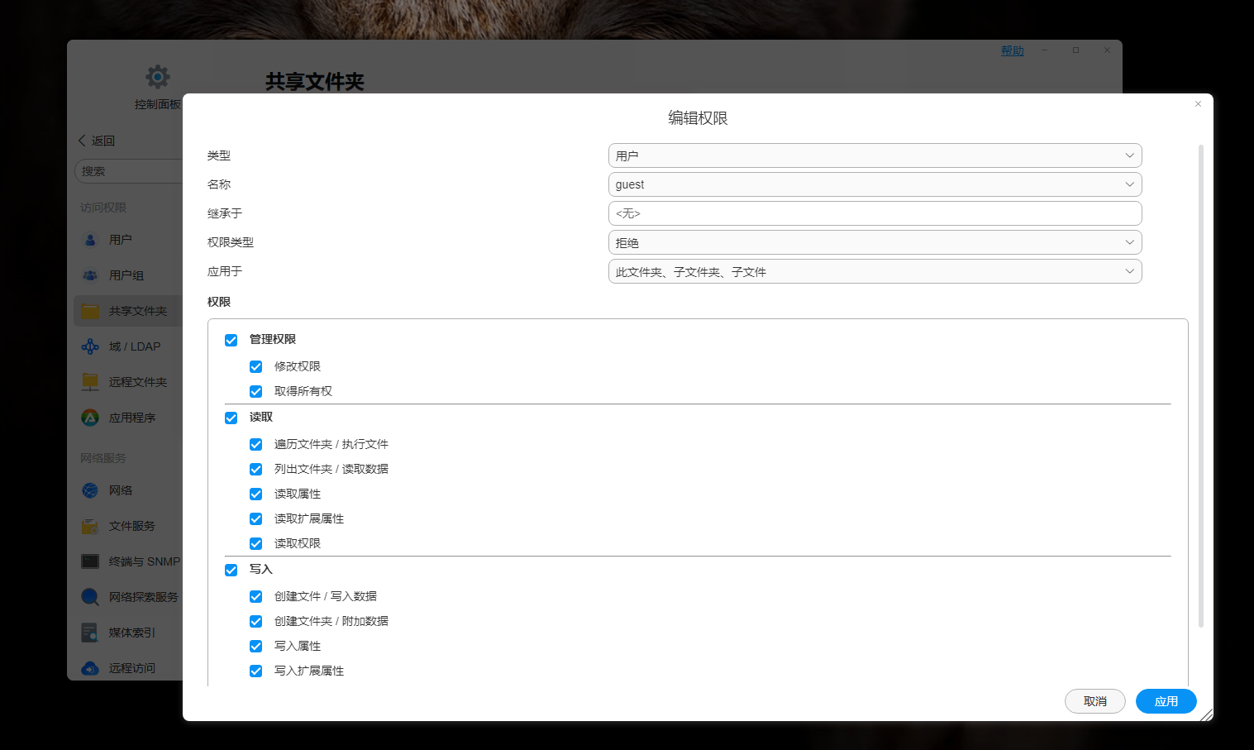Uncheck 创建文件 / 写入数据
1254x750 pixels.
256,596
